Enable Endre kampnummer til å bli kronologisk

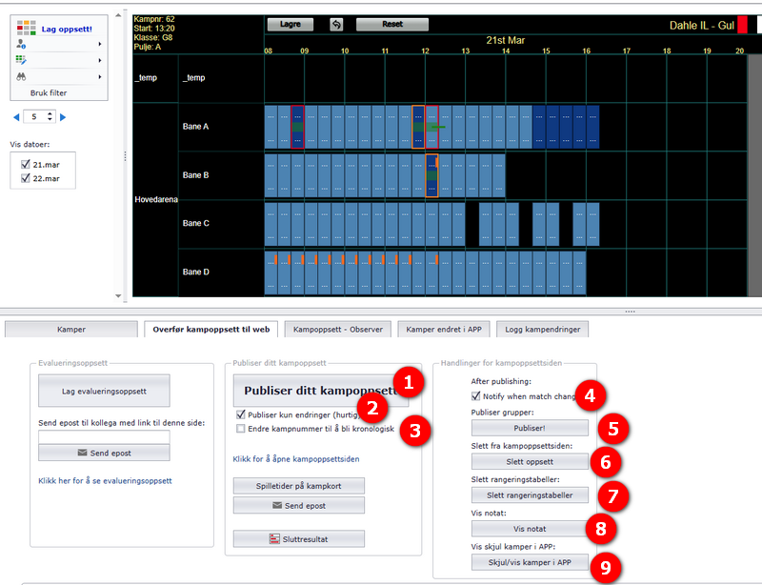click(x=241, y=429)
